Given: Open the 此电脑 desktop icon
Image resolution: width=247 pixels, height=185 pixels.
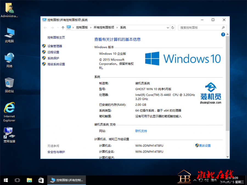Looking at the screenshot, I should coord(9,35).
